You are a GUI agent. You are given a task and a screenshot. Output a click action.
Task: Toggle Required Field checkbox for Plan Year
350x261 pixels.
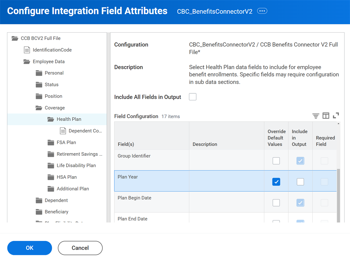pos(324,182)
